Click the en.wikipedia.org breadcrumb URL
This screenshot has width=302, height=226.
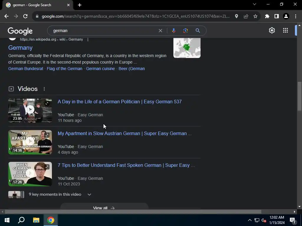click(51, 39)
